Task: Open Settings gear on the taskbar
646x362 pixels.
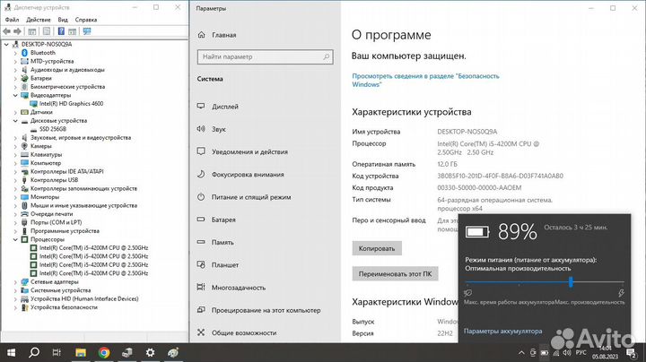Action: pos(151,352)
